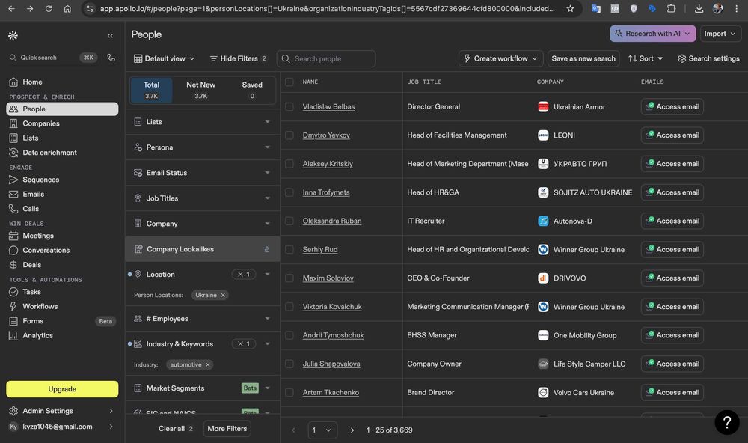This screenshot has height=443, width=748.
Task: Select the Saved tab
Action: (252, 90)
